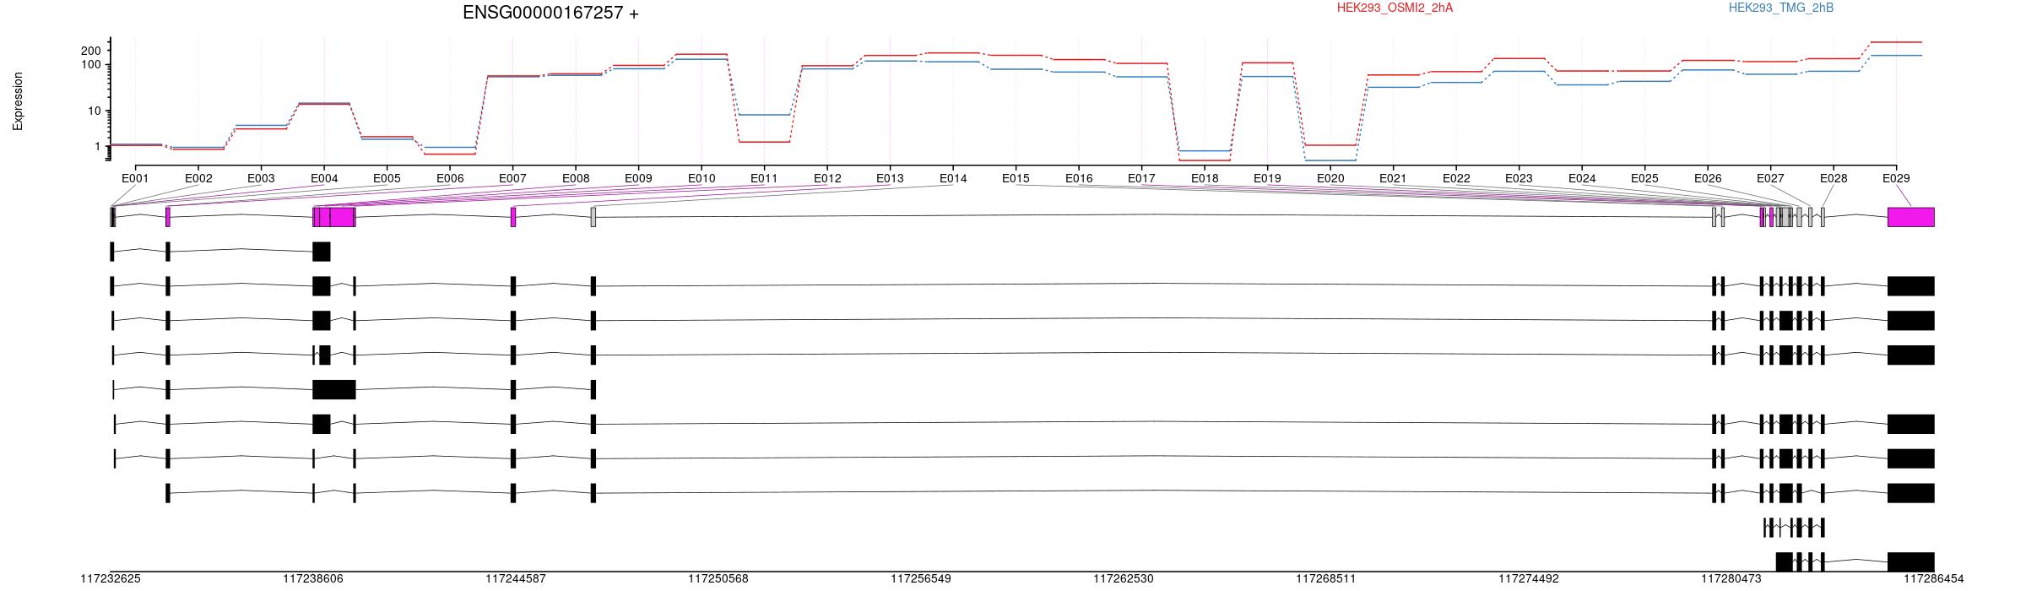Viewport: 2026px width, 591px height.
Task: Click genomic coordinate 117268511
Action: (1326, 579)
